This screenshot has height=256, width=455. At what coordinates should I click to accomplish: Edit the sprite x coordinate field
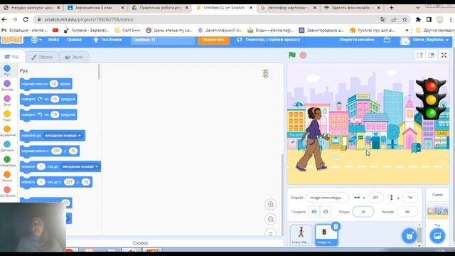pyautogui.click(x=375, y=198)
